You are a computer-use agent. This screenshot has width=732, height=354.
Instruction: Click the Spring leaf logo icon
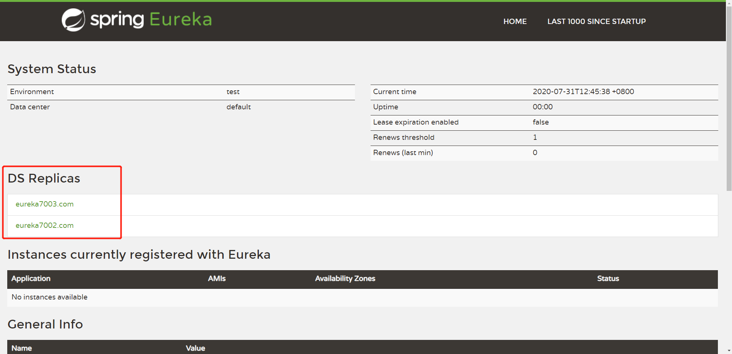pos(73,20)
